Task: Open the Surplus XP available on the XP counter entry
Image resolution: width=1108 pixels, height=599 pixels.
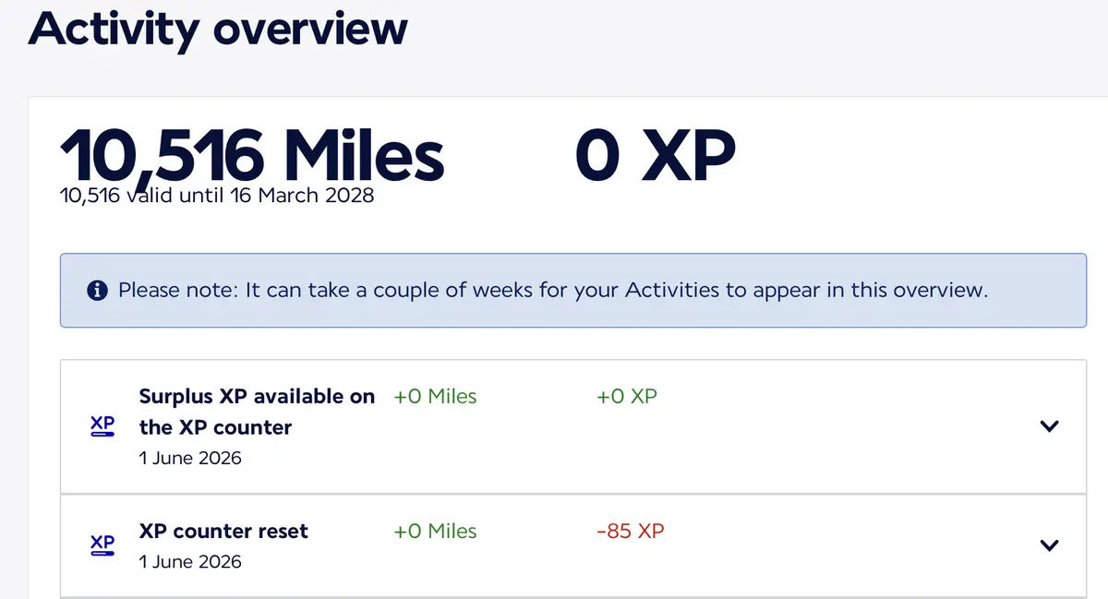Action: point(257,412)
